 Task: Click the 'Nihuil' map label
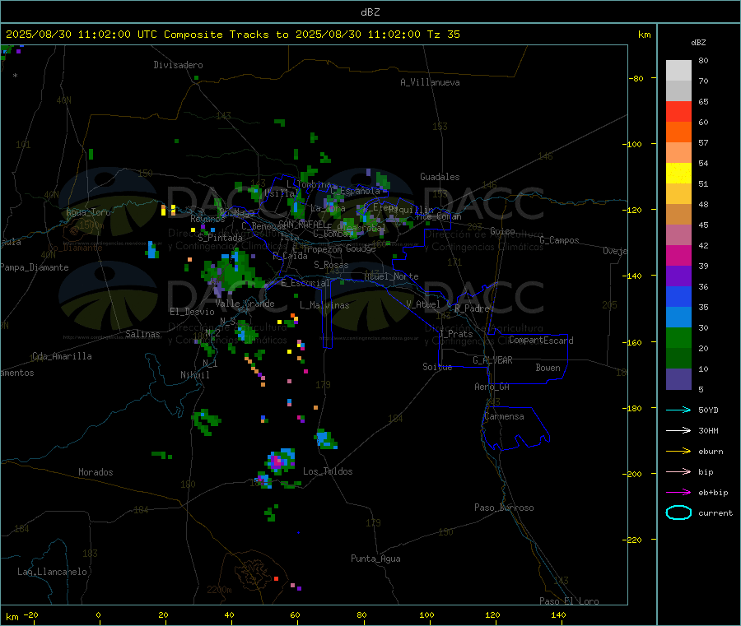pyautogui.click(x=195, y=375)
